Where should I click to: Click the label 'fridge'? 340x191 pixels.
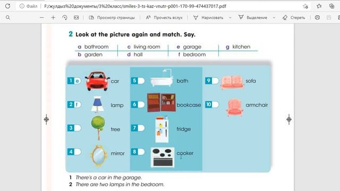pyautogui.click(x=184, y=129)
